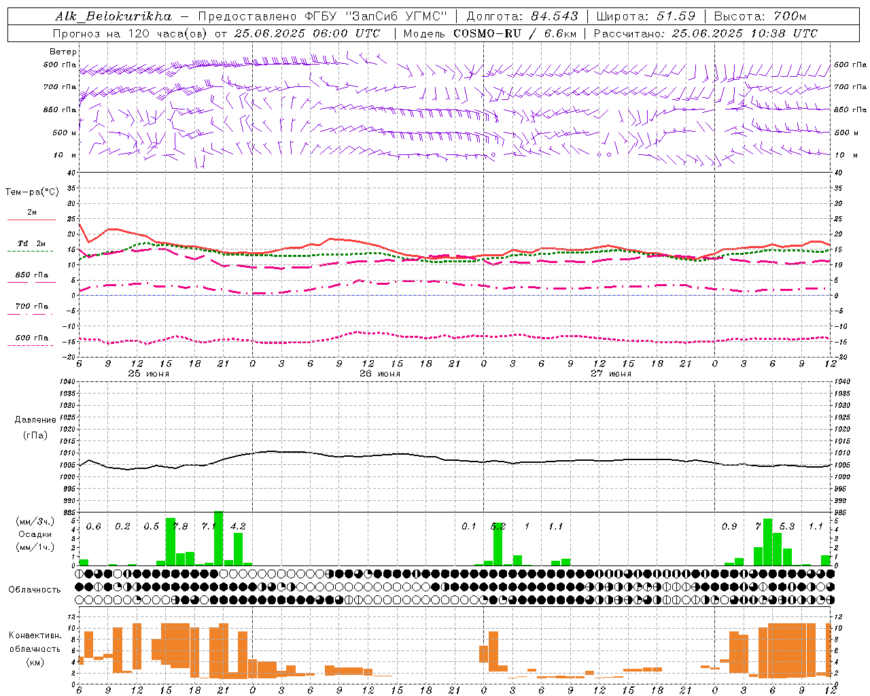The image size is (870, 696).
Task: Click the 5.2 precipitation total
Action: (498, 526)
